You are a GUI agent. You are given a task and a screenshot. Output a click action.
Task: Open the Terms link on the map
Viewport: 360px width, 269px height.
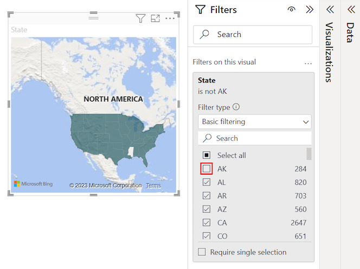[x=153, y=185]
